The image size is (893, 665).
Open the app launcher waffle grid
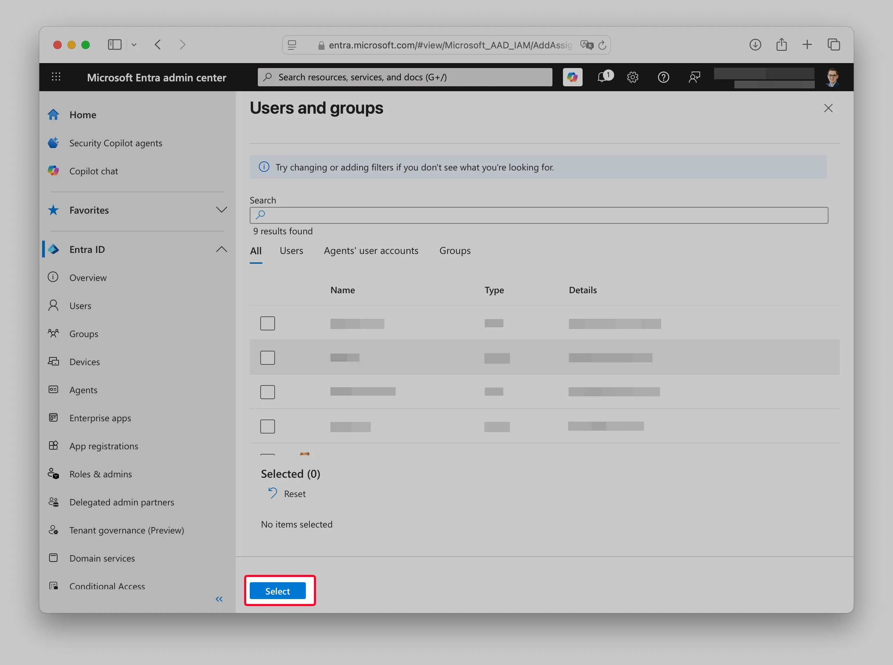point(56,76)
